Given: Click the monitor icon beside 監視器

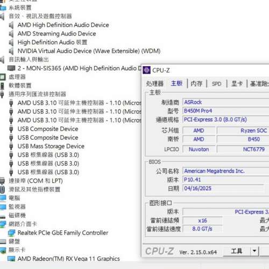Looking at the screenshot, I should click(3, 207).
